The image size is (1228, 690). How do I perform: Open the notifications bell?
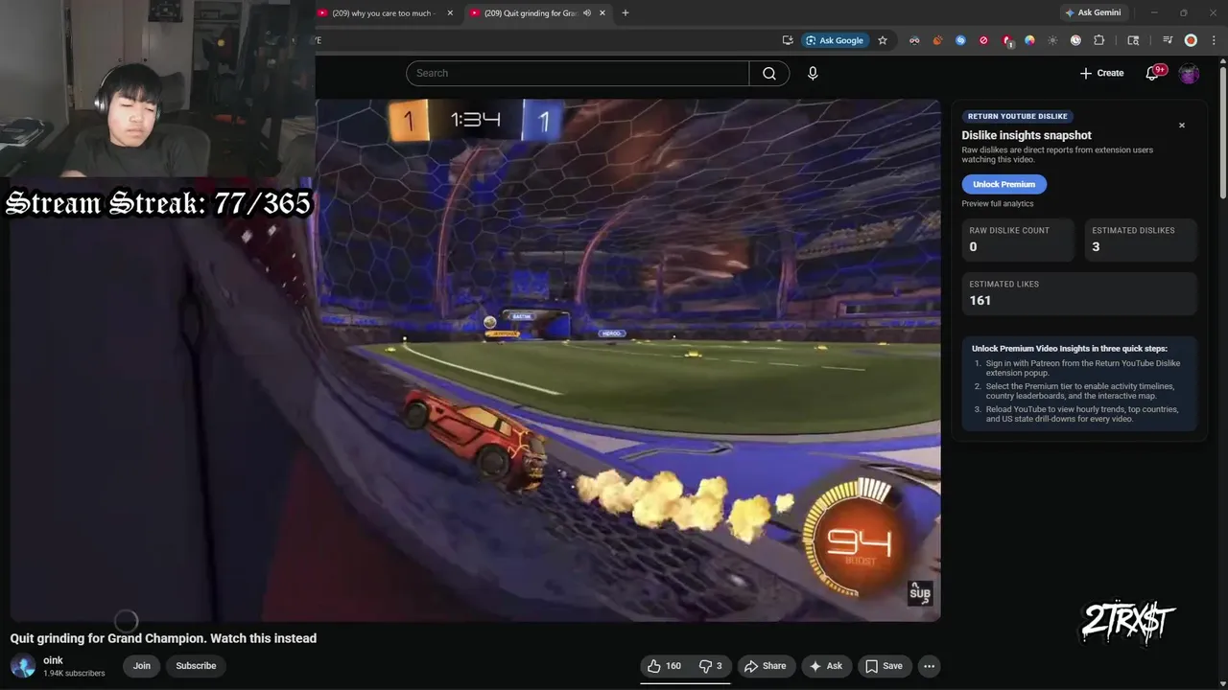[1153, 73]
